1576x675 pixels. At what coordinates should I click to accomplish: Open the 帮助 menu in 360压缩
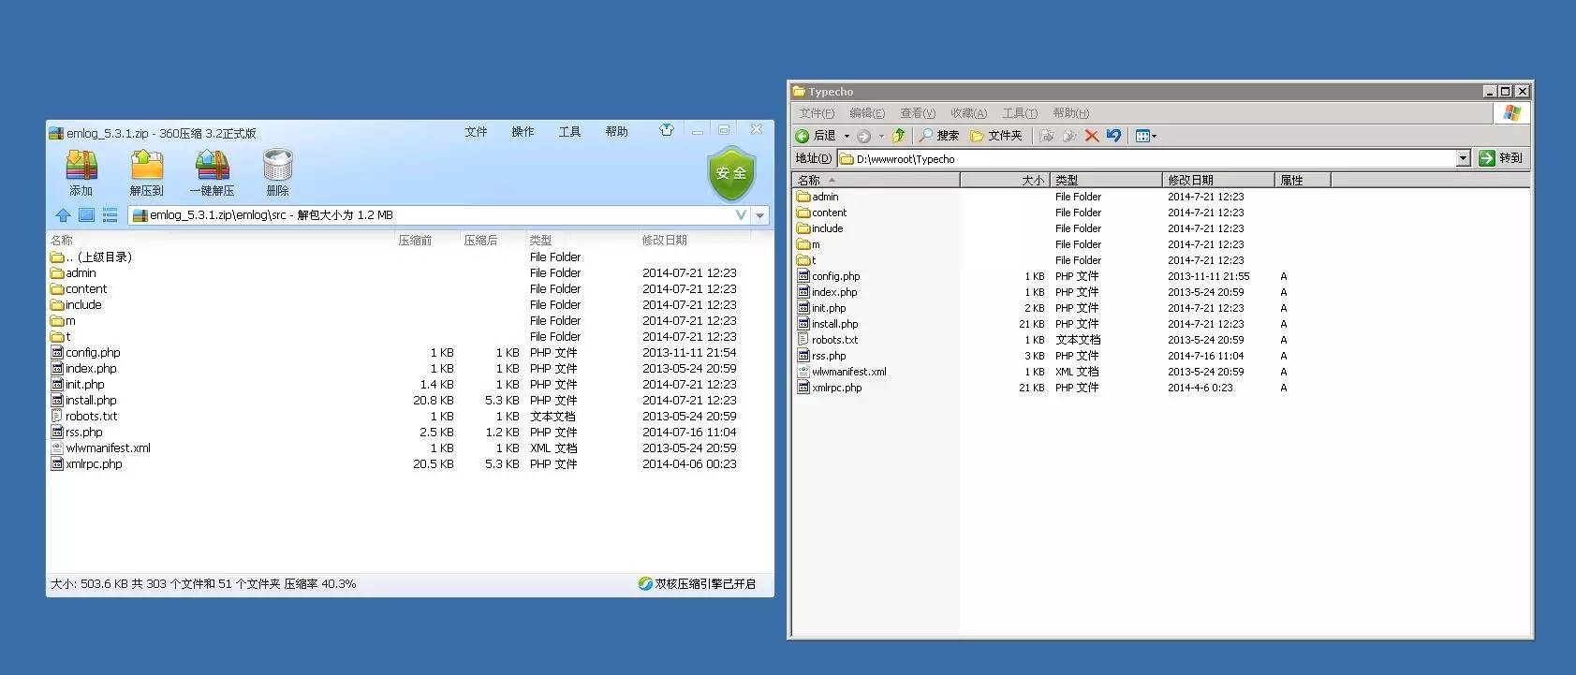tap(616, 132)
